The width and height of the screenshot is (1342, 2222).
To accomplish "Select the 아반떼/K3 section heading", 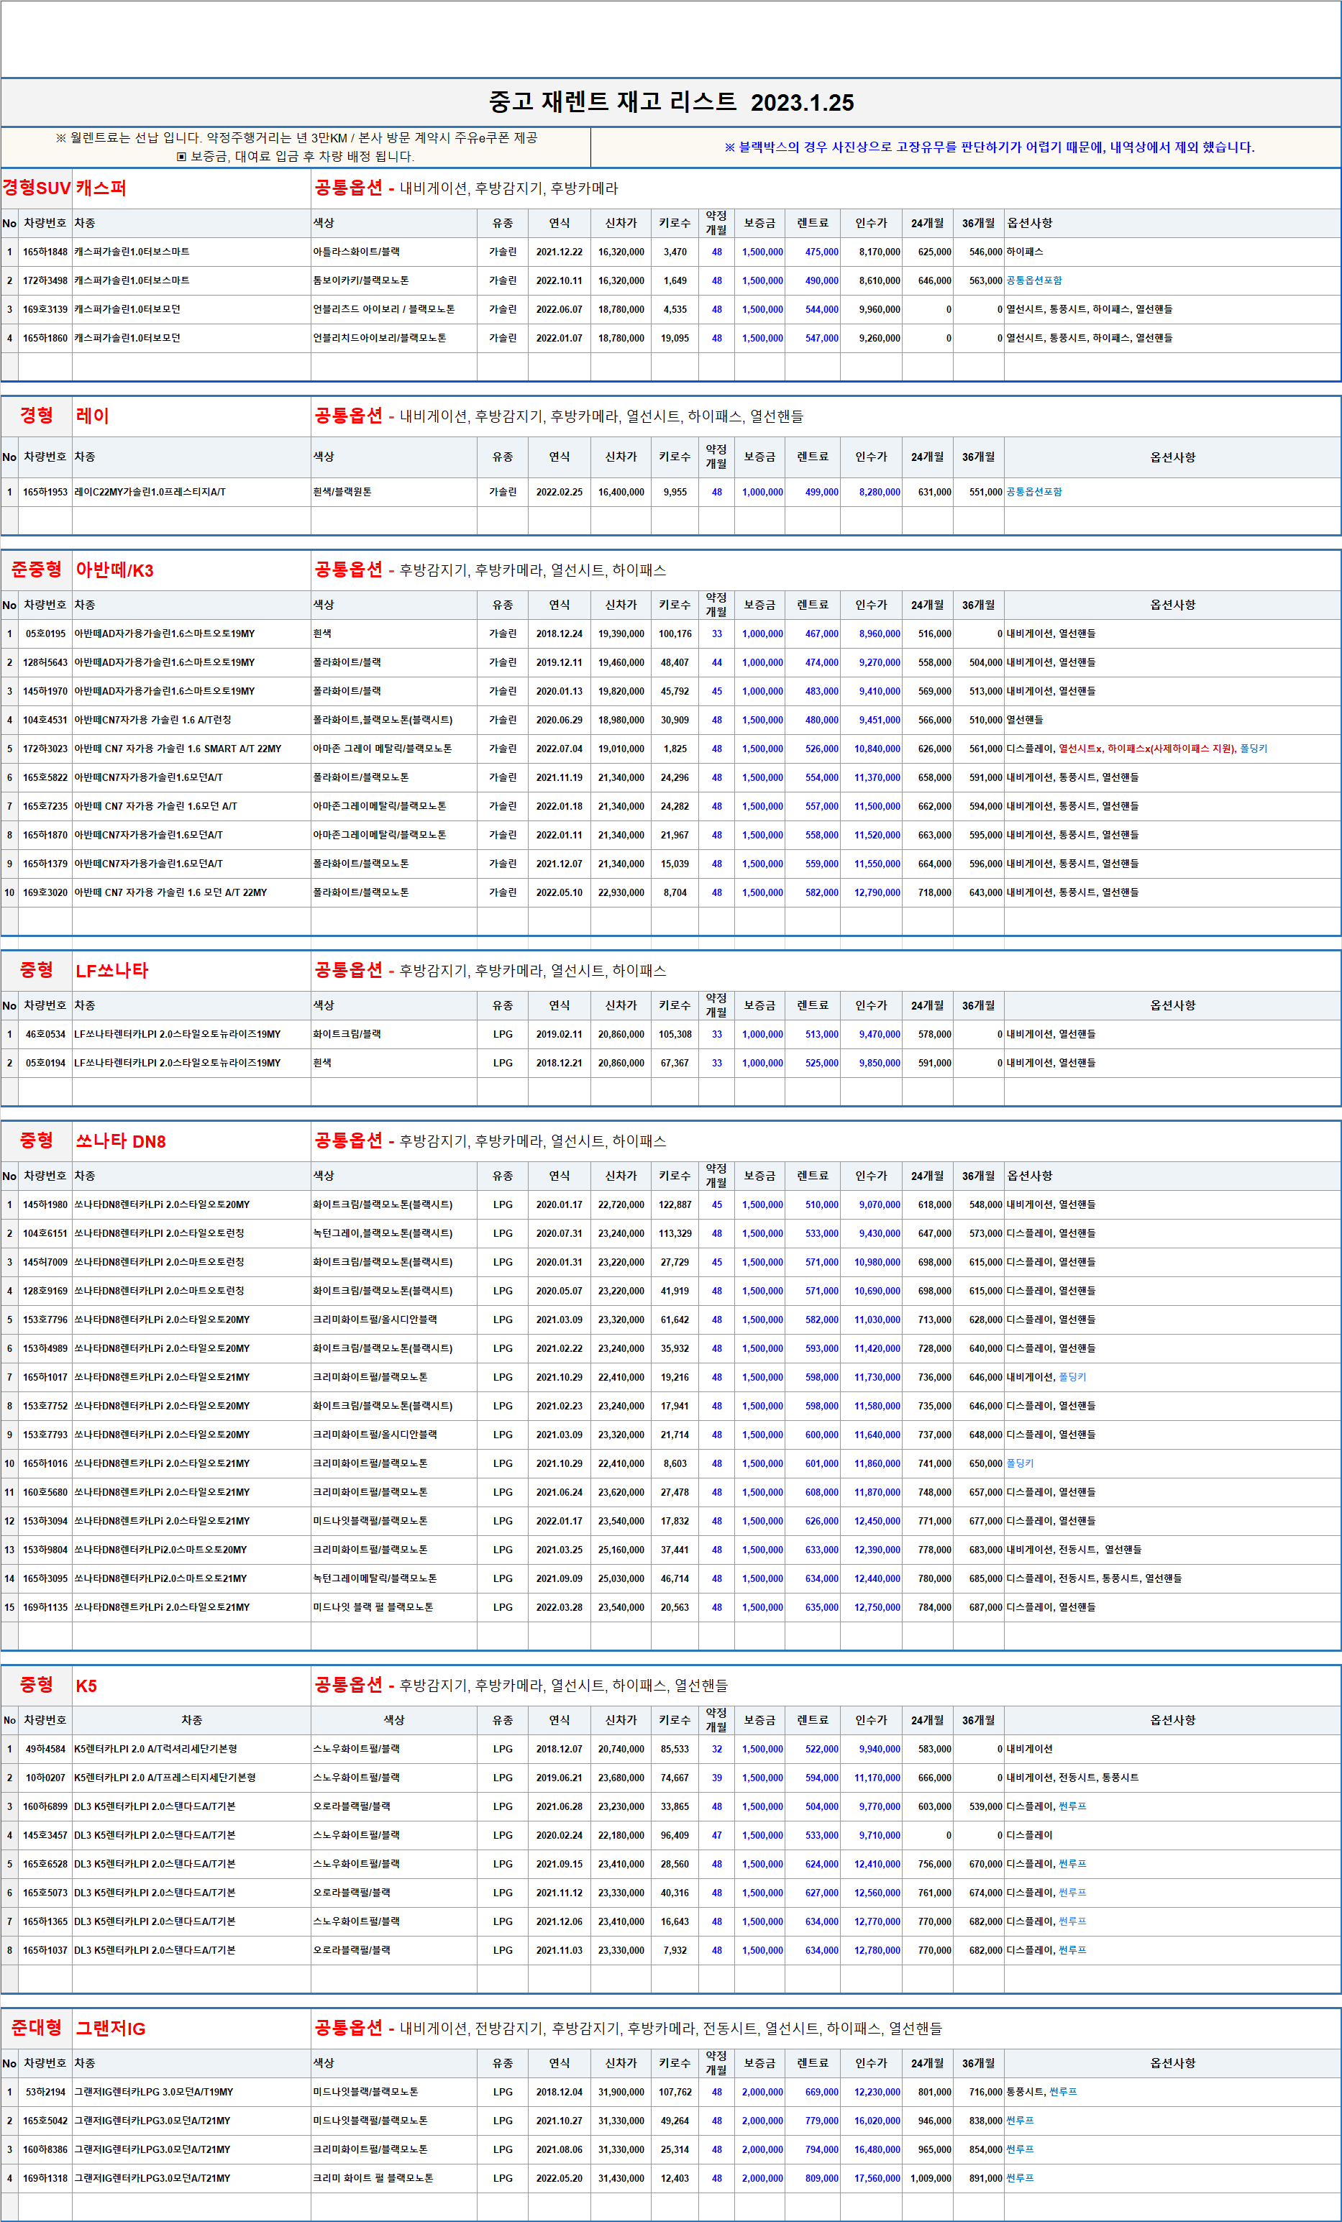I will [114, 570].
